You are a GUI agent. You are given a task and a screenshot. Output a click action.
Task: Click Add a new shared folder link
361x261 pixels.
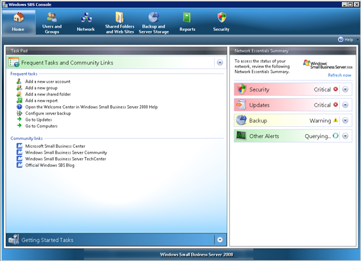click(48, 94)
